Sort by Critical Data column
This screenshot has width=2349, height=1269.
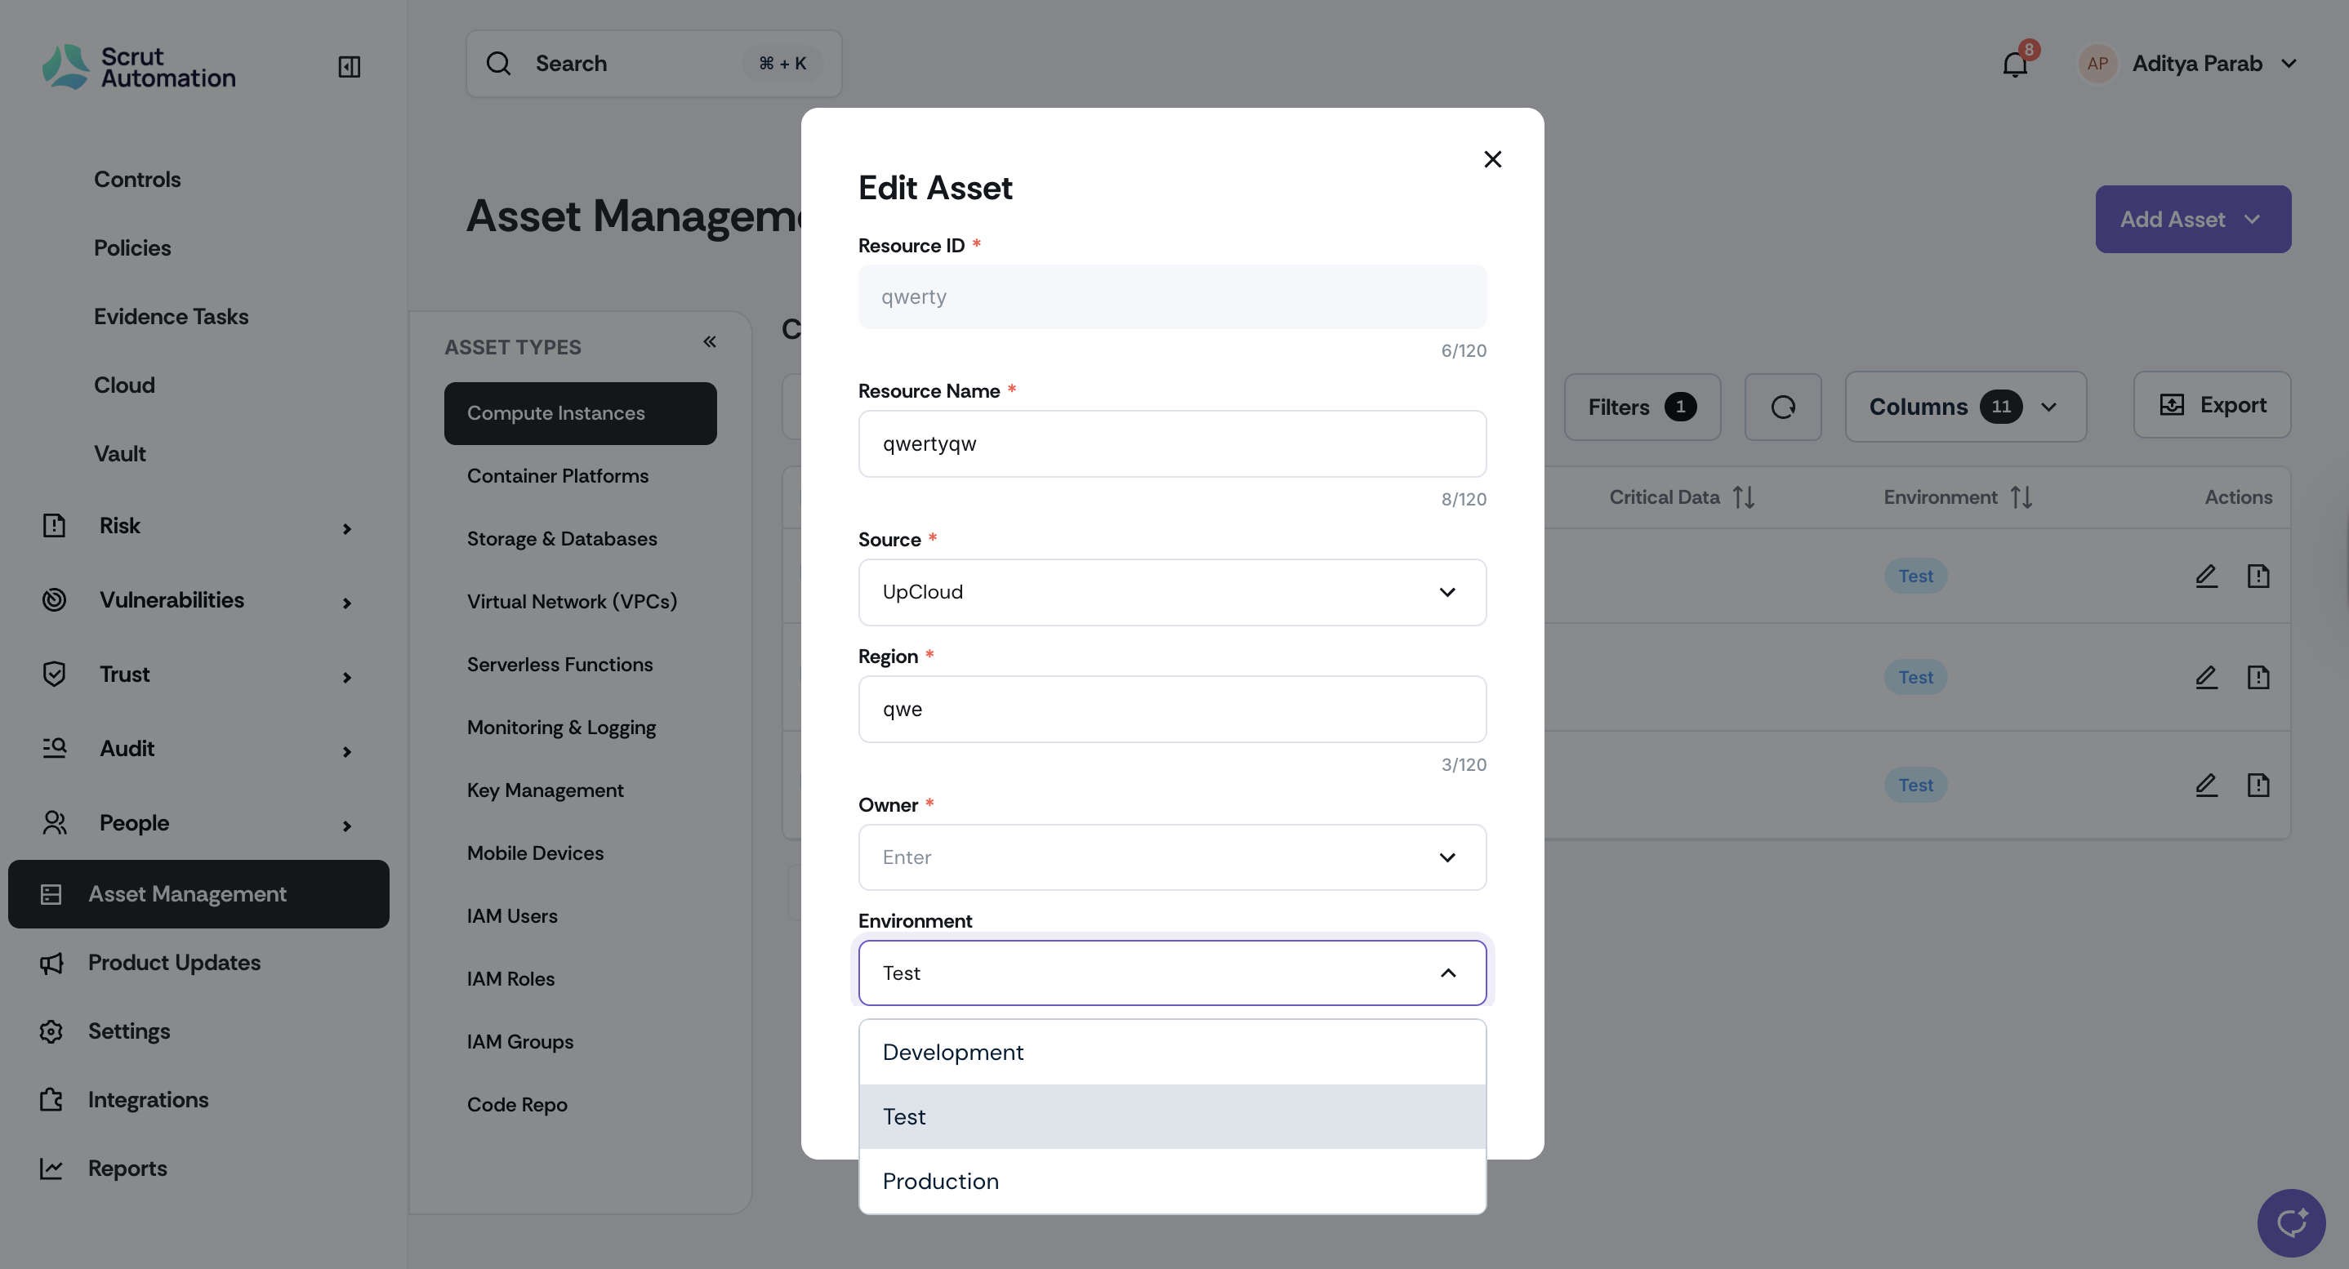[1744, 496]
